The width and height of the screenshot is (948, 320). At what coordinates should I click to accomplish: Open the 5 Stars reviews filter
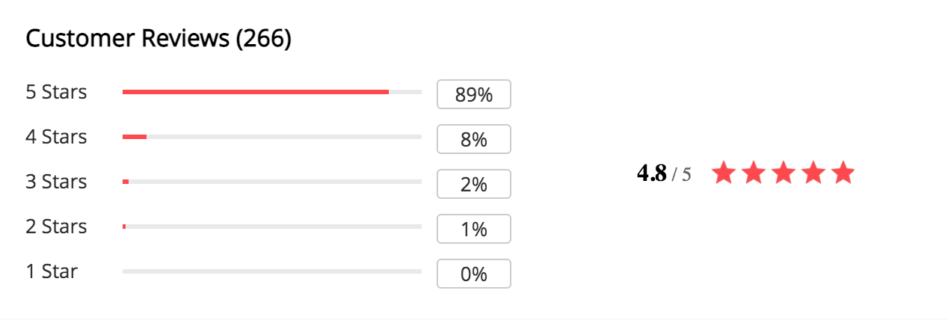[x=56, y=92]
